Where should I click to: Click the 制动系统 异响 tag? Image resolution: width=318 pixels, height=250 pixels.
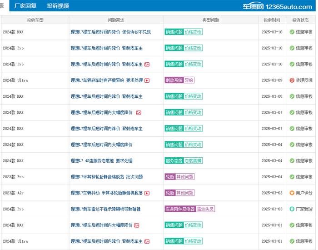click(x=179, y=80)
